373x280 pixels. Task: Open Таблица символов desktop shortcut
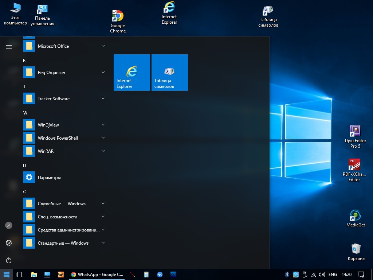(x=268, y=16)
